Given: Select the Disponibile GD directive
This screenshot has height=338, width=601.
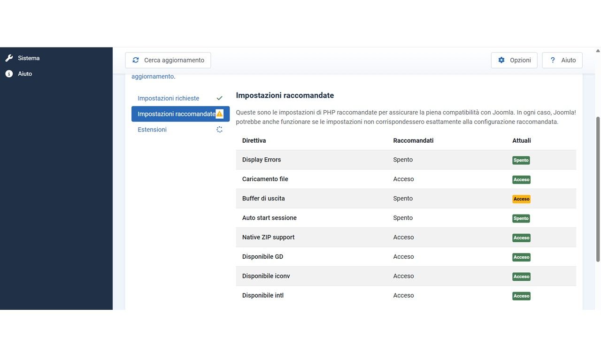Looking at the screenshot, I should pyautogui.click(x=263, y=256).
